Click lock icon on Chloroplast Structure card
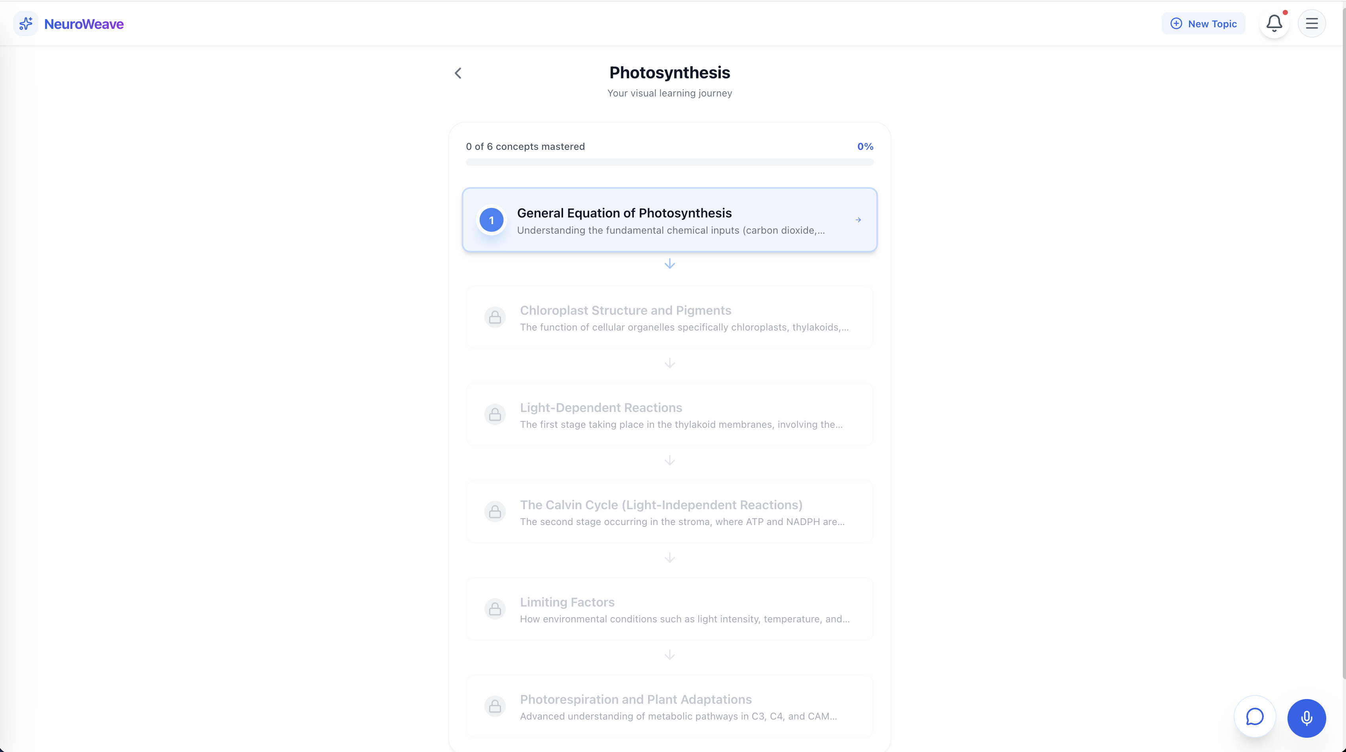The height and width of the screenshot is (752, 1346). (495, 317)
